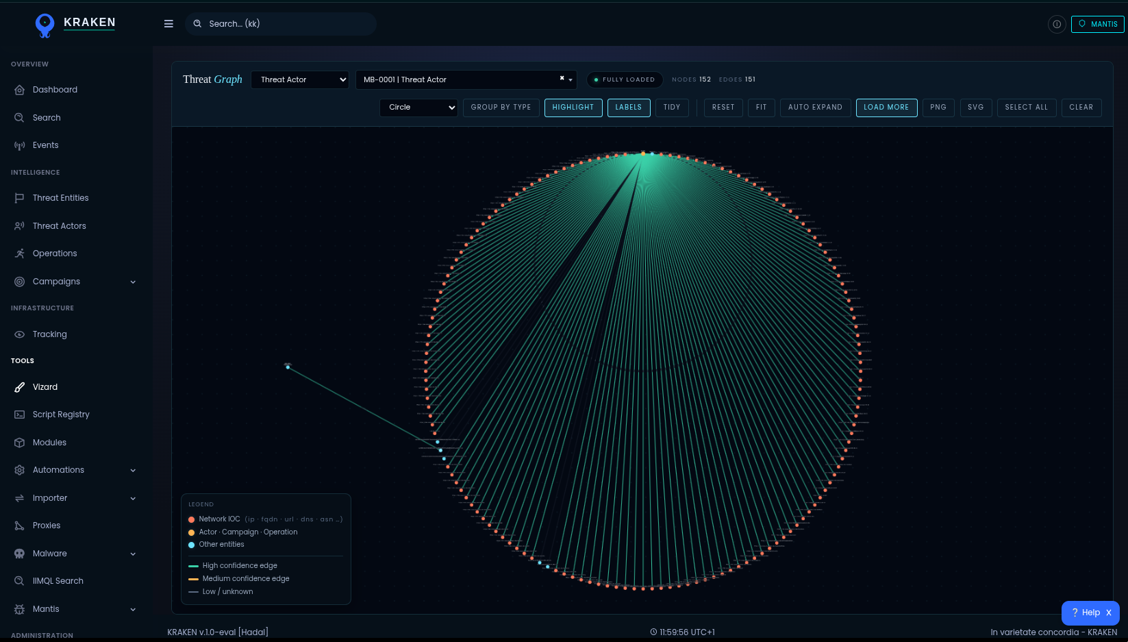Click the Clear button
The image size is (1128, 642).
tap(1081, 108)
